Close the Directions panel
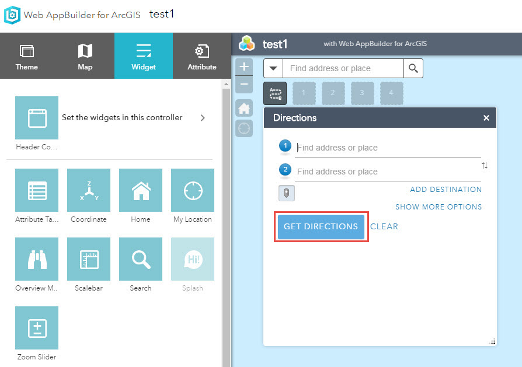This screenshot has width=522, height=367. pos(486,118)
